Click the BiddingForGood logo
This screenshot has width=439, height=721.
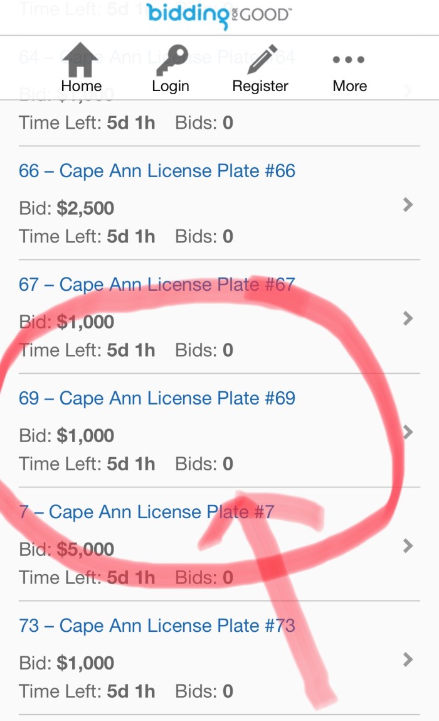coord(219,15)
